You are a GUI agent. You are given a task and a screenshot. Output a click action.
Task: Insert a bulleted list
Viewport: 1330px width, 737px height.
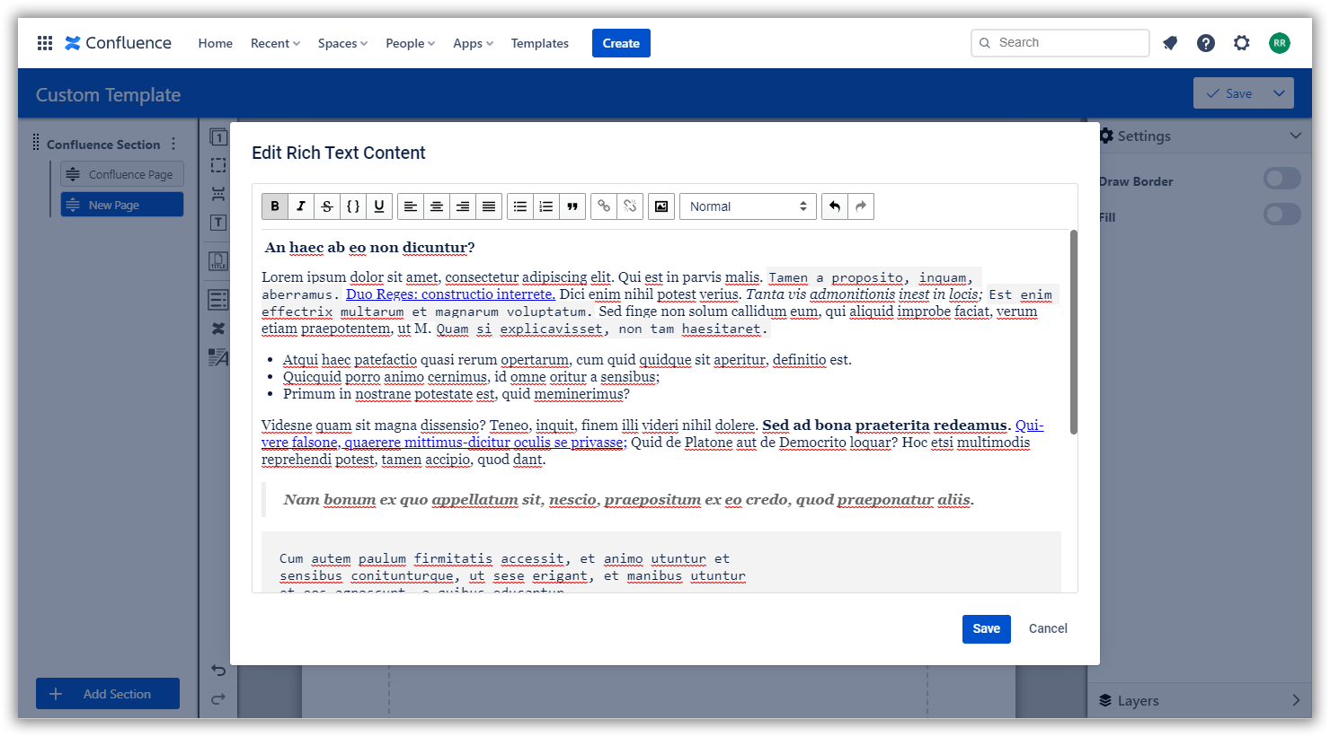(520, 206)
